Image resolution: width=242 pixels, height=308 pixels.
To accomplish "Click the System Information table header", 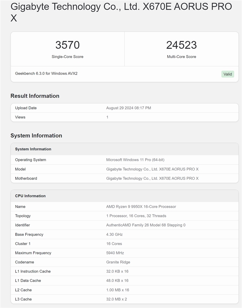I will click(33, 149).
